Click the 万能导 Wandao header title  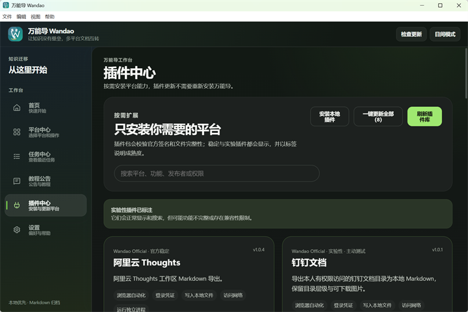click(x=51, y=31)
